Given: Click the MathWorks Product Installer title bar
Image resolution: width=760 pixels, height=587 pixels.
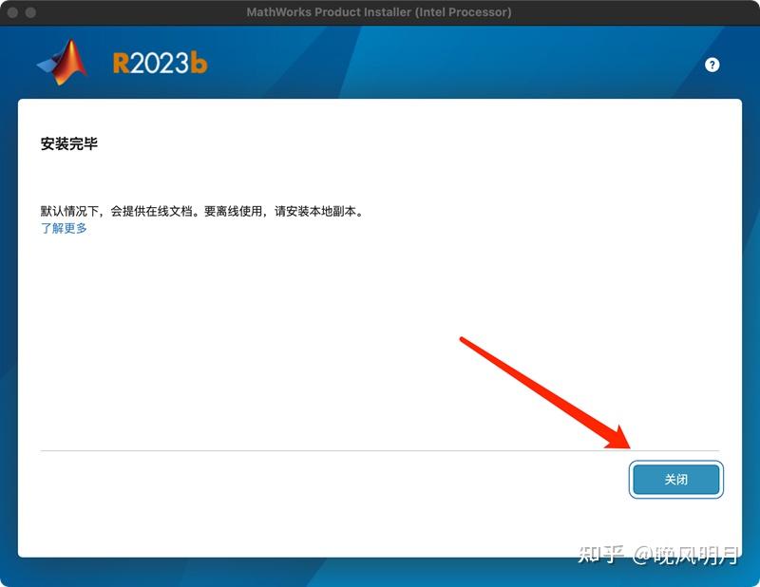Looking at the screenshot, I should pyautogui.click(x=380, y=13).
